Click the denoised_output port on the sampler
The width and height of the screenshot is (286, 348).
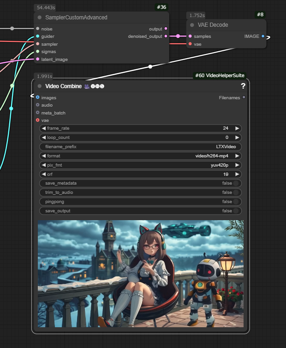point(166,36)
